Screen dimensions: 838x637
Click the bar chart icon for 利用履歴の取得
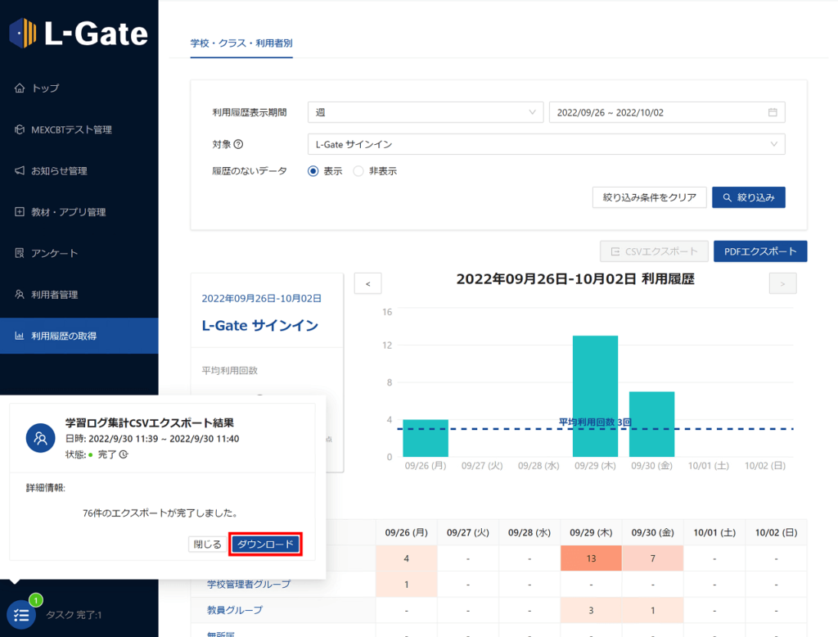(20, 336)
